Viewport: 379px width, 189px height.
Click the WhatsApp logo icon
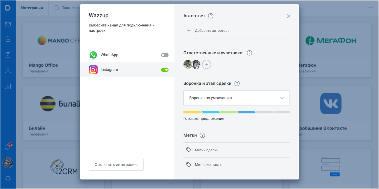[x=93, y=55]
